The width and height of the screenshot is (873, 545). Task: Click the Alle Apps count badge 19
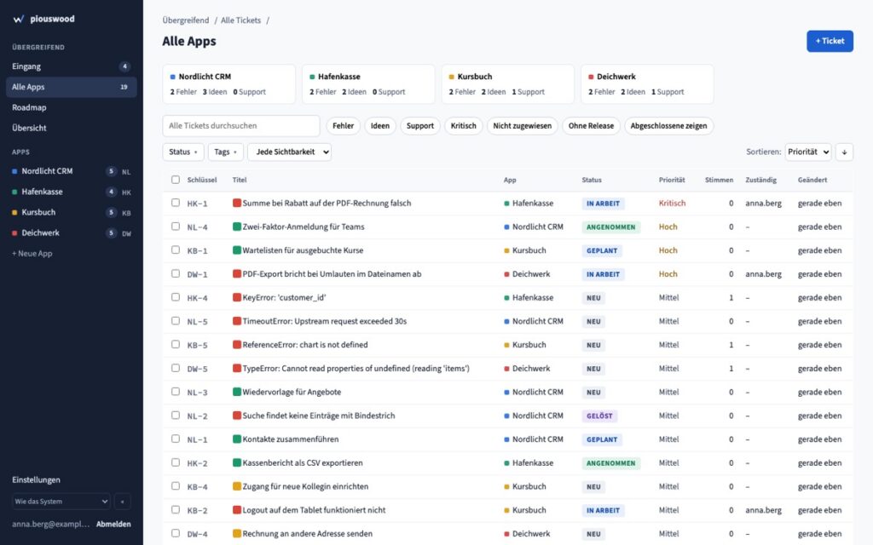[x=124, y=87]
